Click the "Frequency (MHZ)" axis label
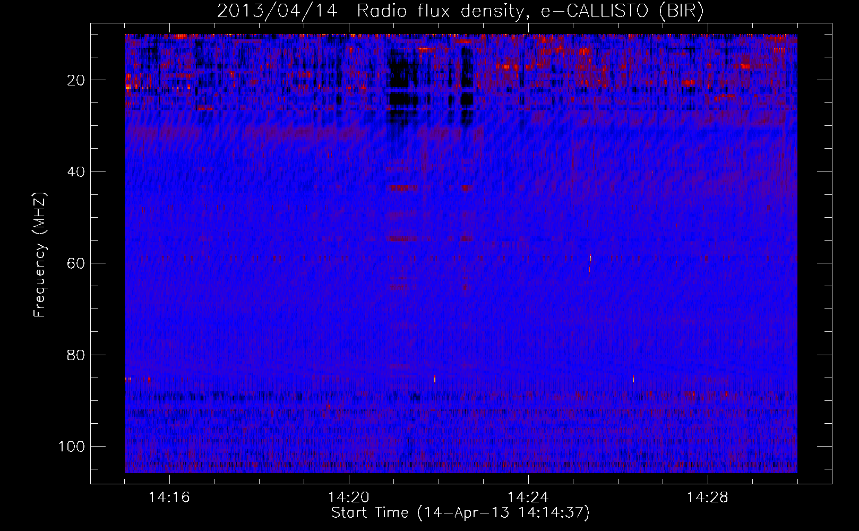Viewport: 859px width, 531px height. pyautogui.click(x=40, y=255)
